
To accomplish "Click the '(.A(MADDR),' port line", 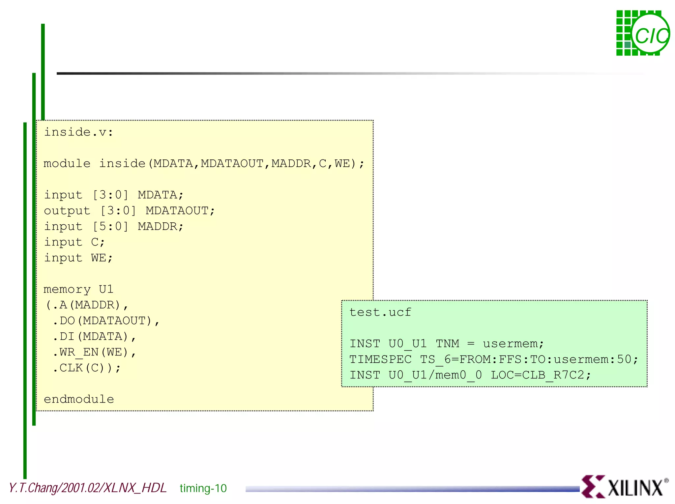I will (87, 305).
